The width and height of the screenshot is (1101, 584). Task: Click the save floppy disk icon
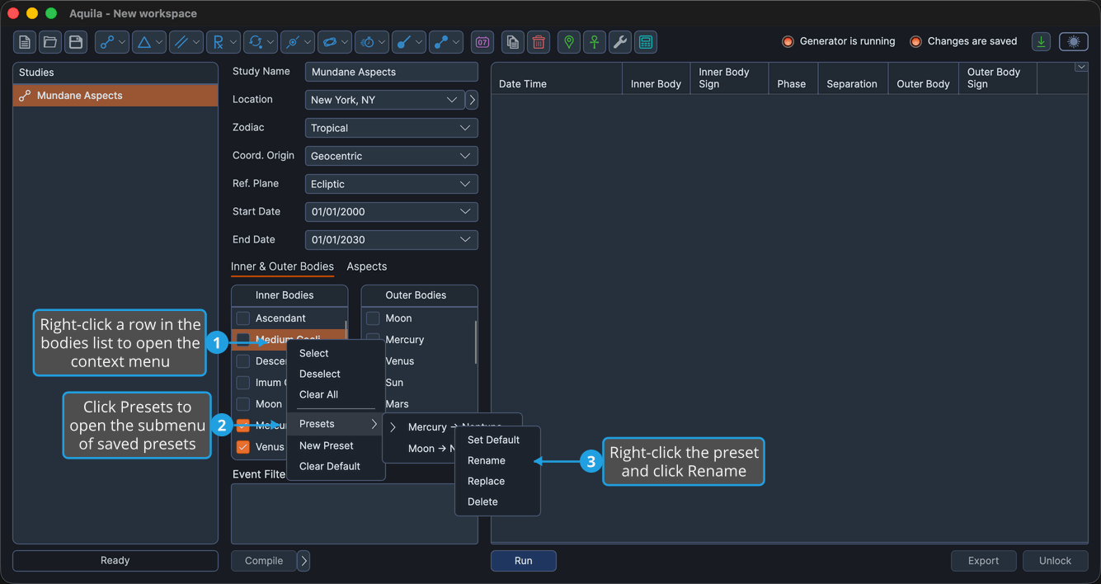coord(76,42)
